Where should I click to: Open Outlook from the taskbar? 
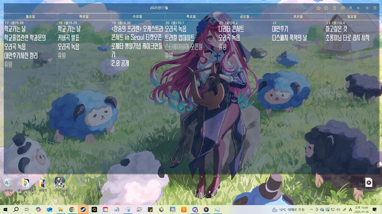[x=50, y=209]
